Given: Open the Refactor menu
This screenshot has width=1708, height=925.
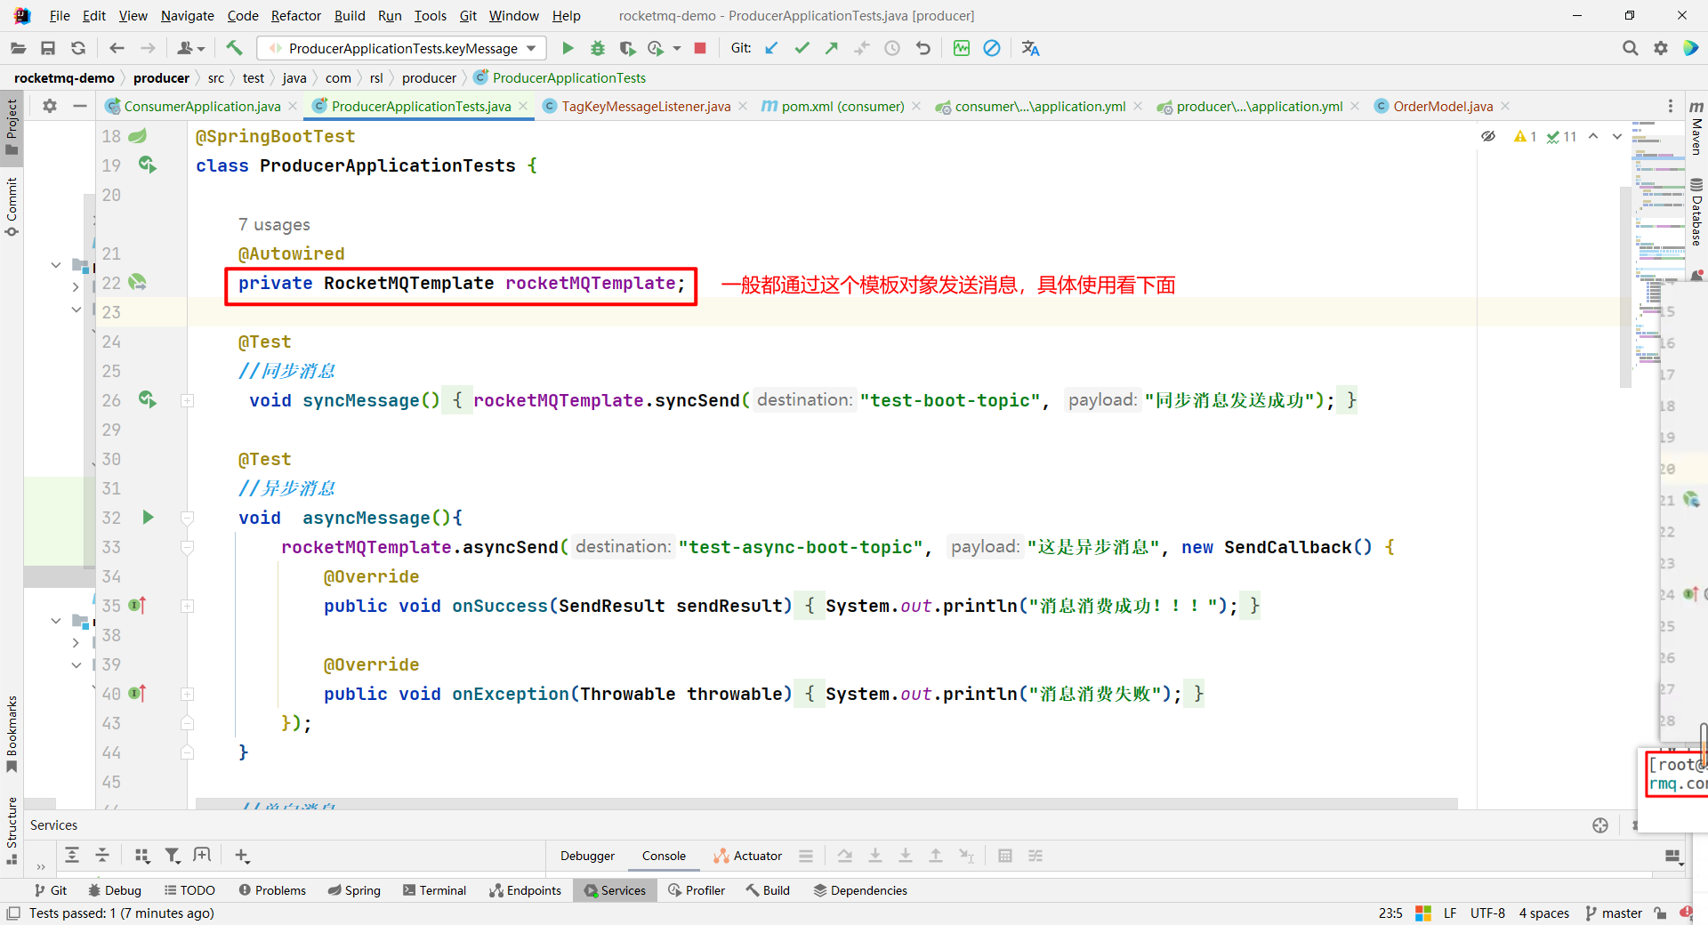Looking at the screenshot, I should [x=296, y=15].
